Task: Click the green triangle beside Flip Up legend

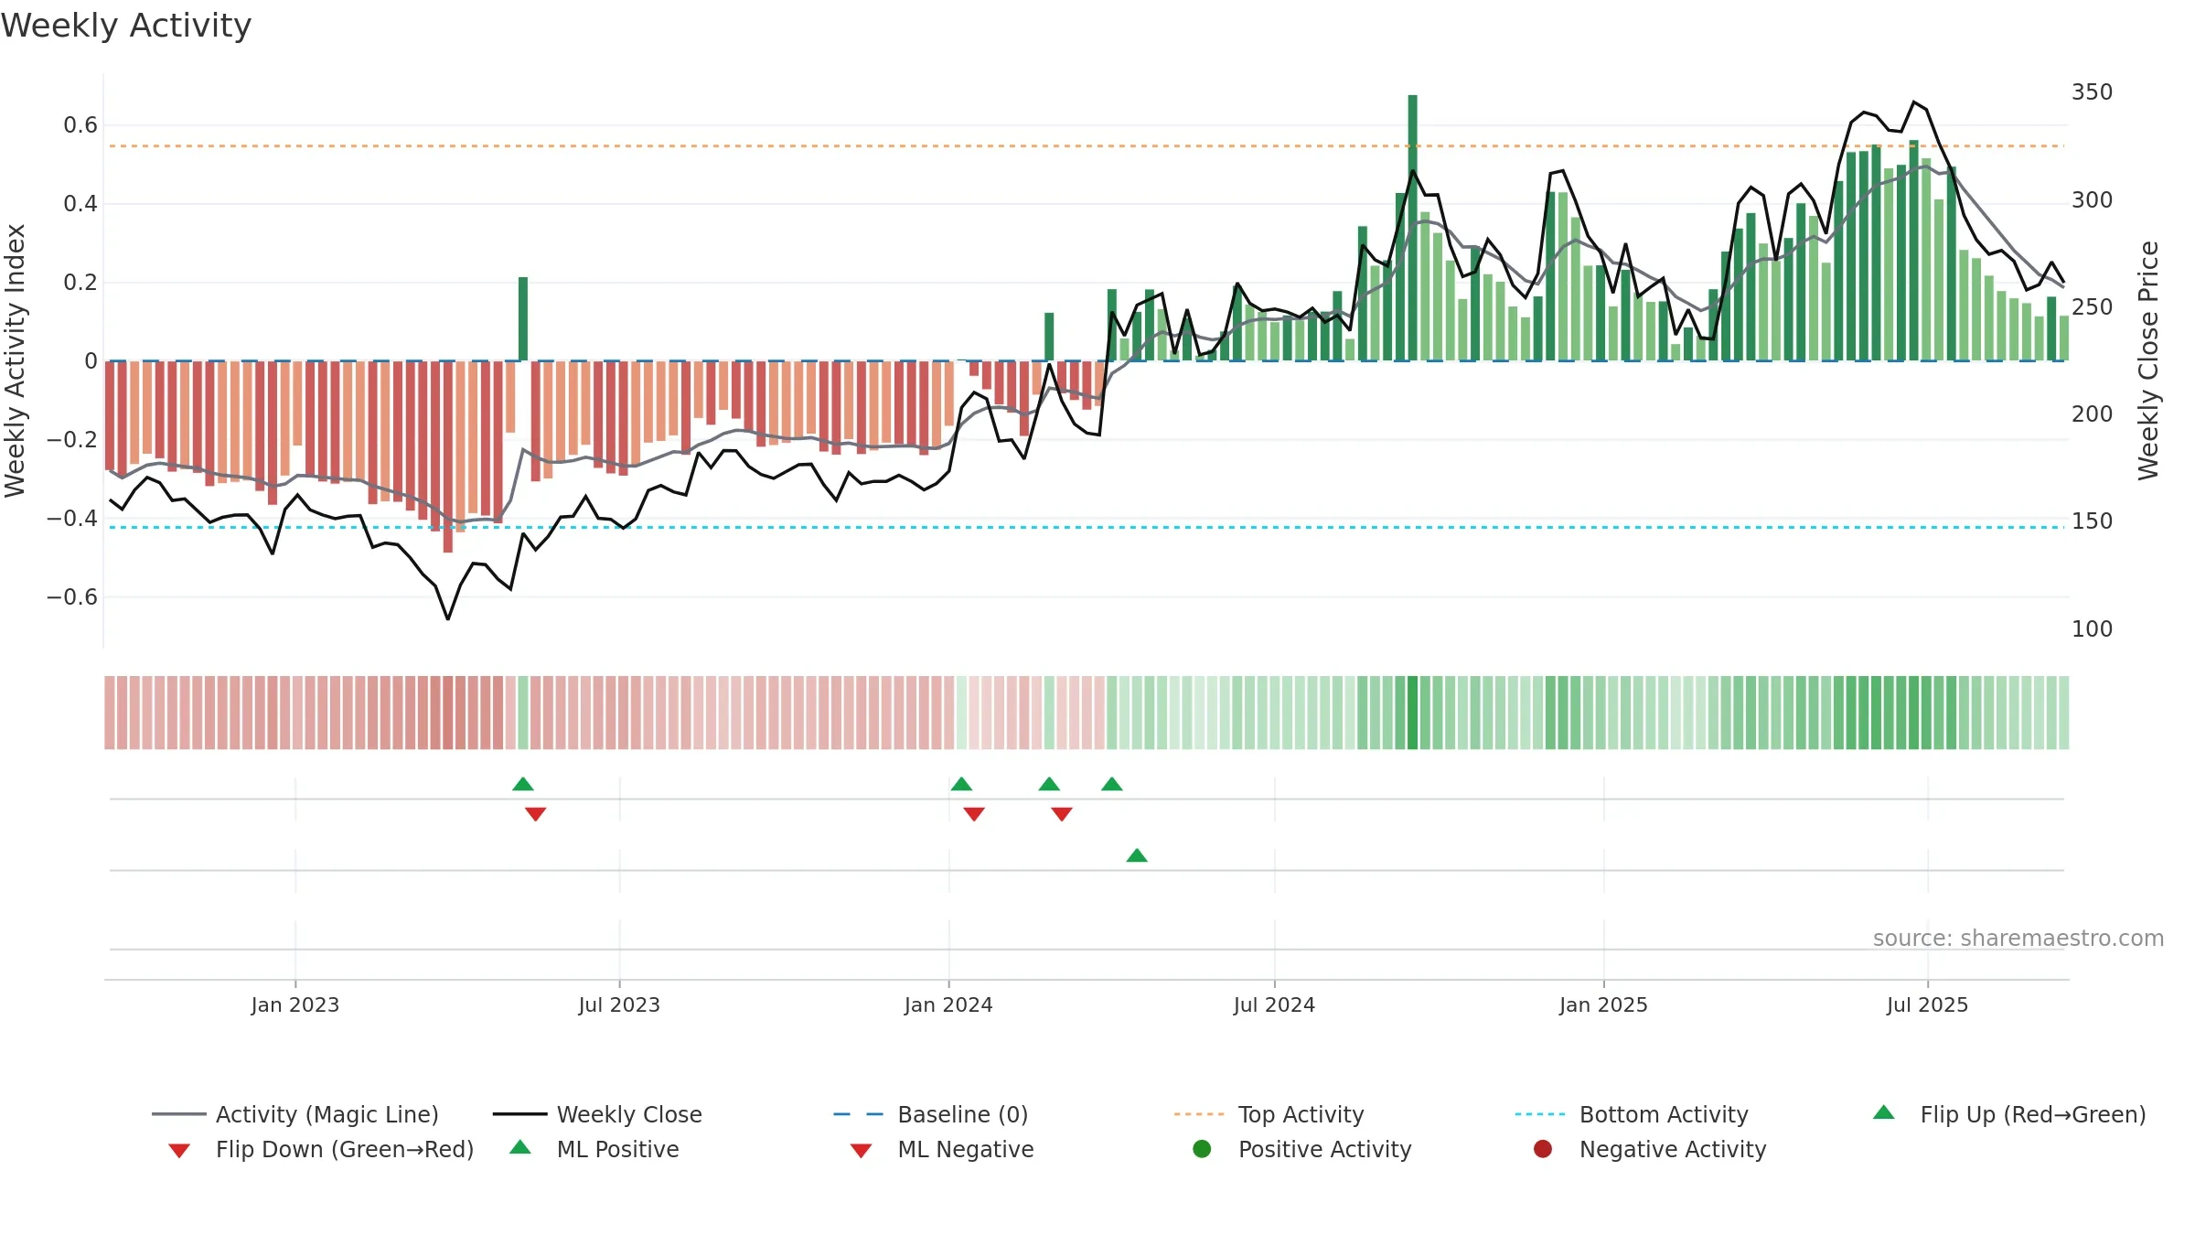Action: click(1884, 1112)
